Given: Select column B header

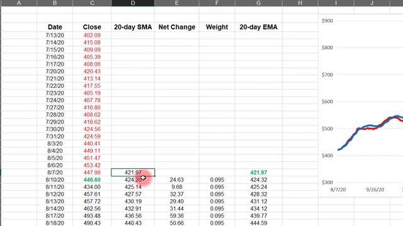Looking at the screenshot, I should pos(55,3).
